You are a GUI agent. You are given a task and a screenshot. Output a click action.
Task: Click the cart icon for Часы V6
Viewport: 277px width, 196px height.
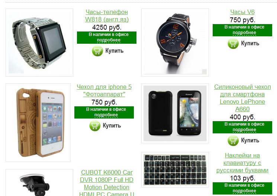pyautogui.click(x=233, y=43)
